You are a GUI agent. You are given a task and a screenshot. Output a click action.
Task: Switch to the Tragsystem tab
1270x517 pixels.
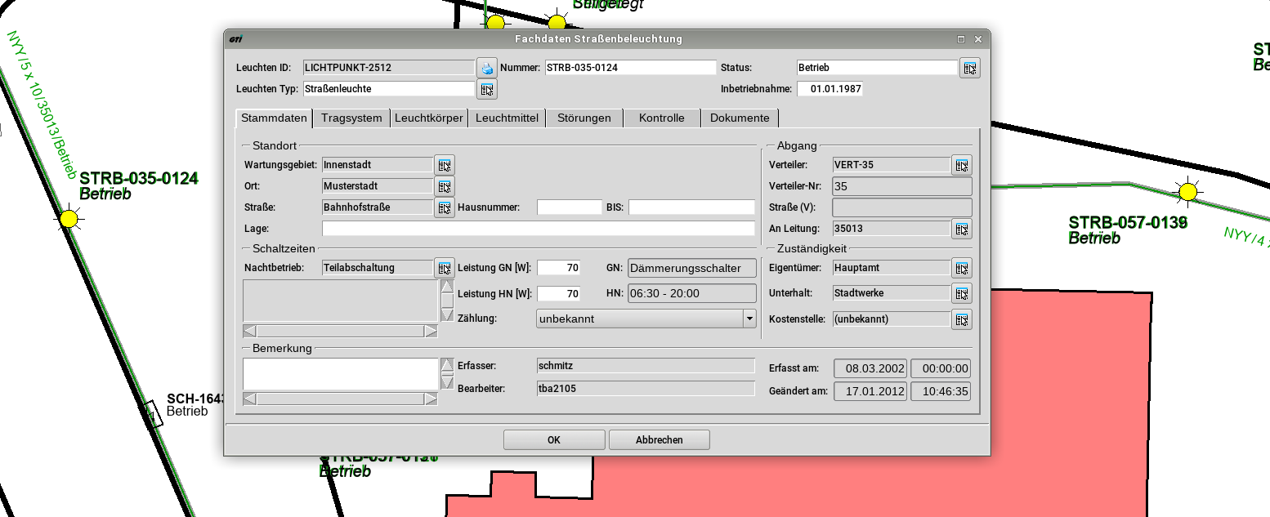tap(351, 118)
